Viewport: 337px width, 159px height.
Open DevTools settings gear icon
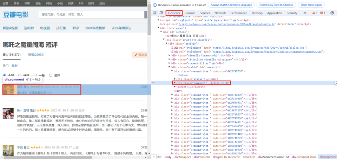[x=332, y=13]
